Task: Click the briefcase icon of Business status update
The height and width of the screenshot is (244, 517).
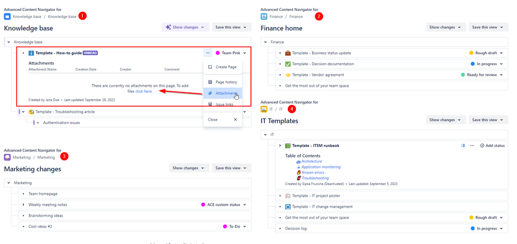Action: (288, 53)
